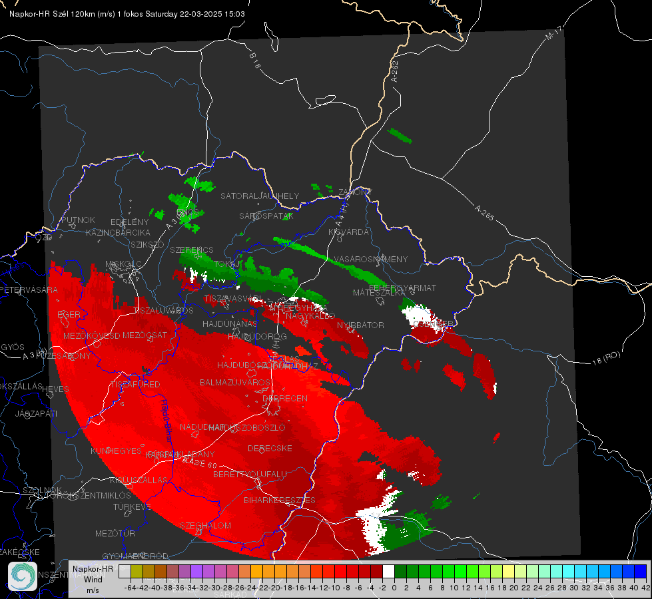
Task: Click the 'A 42/E 60' road label
Action: (x=200, y=463)
